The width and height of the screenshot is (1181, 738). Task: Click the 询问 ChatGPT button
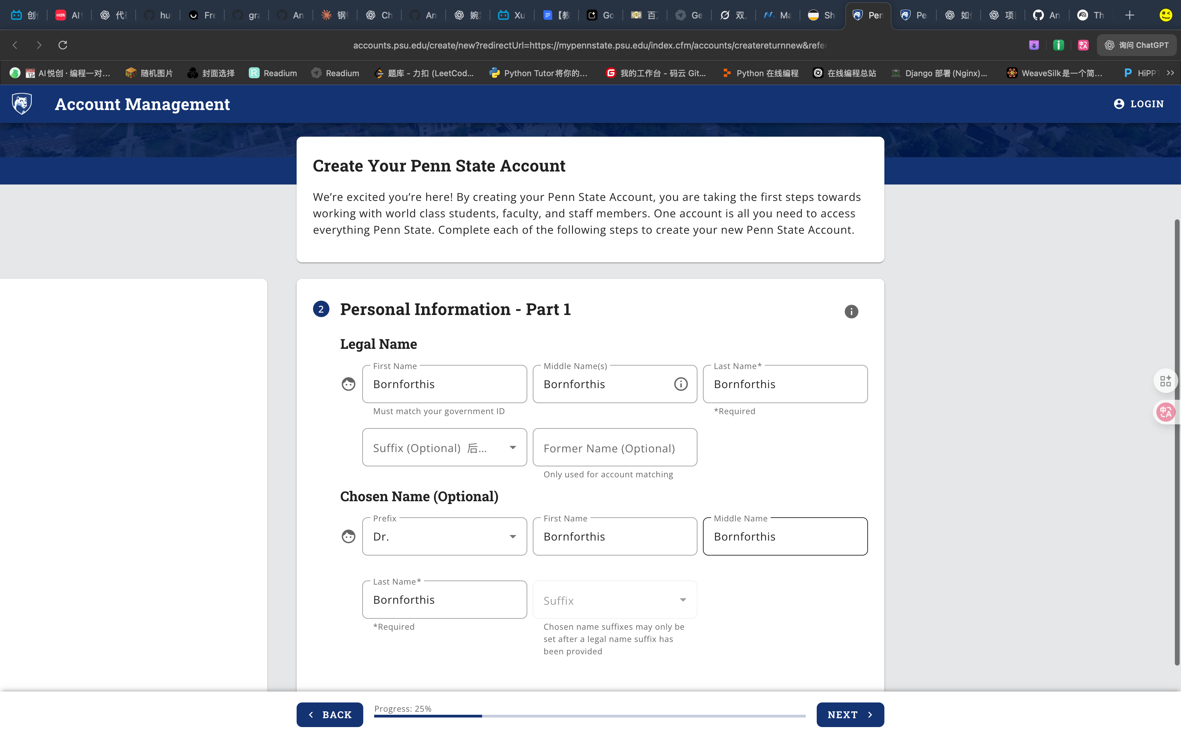coord(1137,45)
